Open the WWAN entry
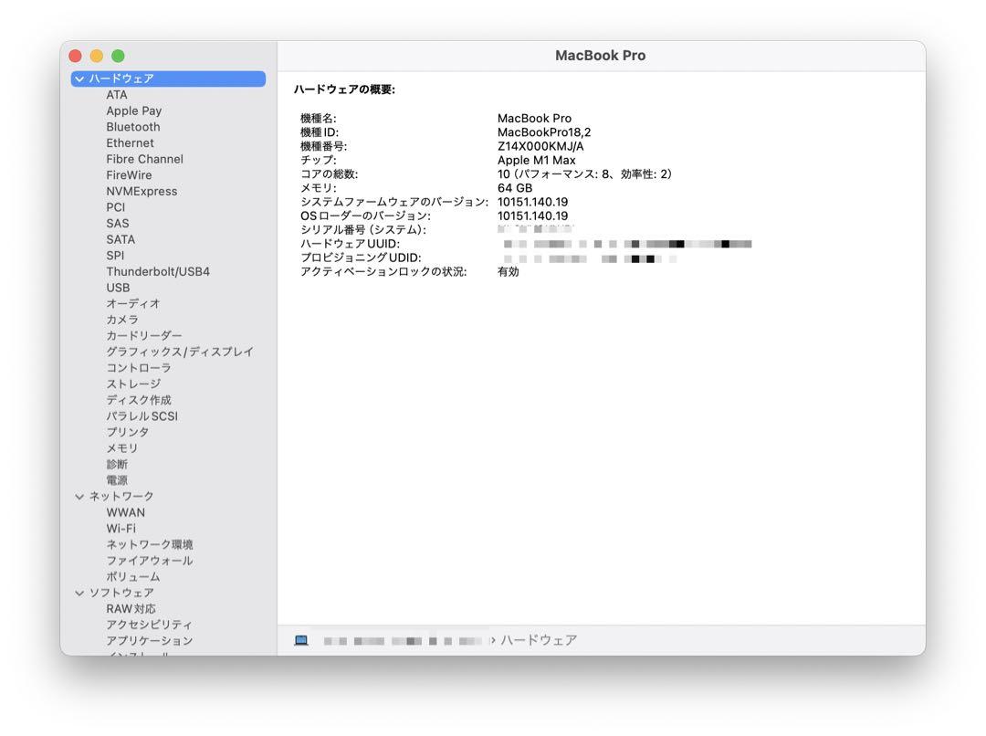This screenshot has height=736, width=986. [x=125, y=512]
